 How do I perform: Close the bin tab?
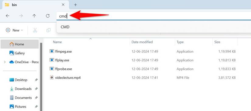63,5
